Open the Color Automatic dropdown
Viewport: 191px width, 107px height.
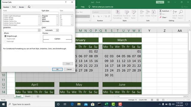coord(57,30)
